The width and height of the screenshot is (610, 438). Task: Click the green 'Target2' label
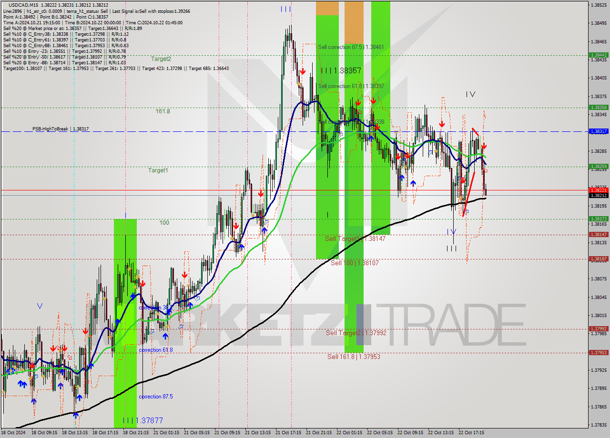161,59
